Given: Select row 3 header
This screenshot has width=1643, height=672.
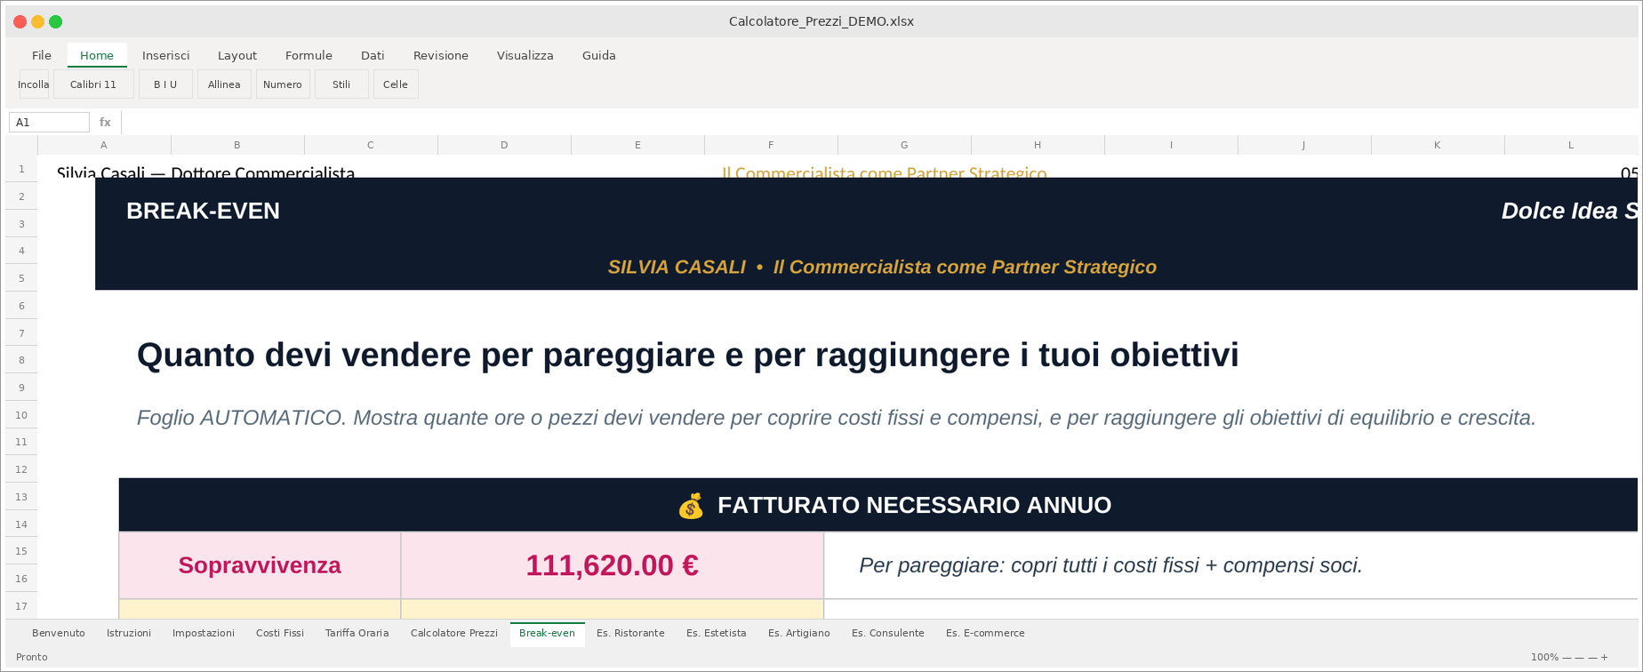Looking at the screenshot, I should pyautogui.click(x=21, y=224).
